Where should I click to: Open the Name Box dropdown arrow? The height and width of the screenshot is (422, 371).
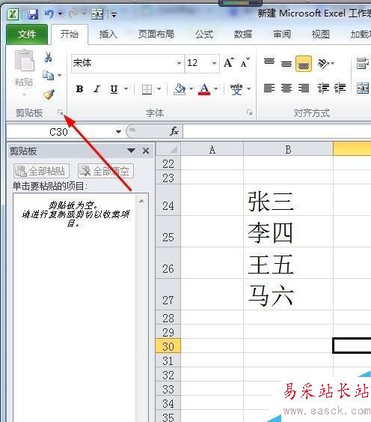[118, 132]
